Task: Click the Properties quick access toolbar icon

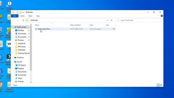Action: point(17,12)
